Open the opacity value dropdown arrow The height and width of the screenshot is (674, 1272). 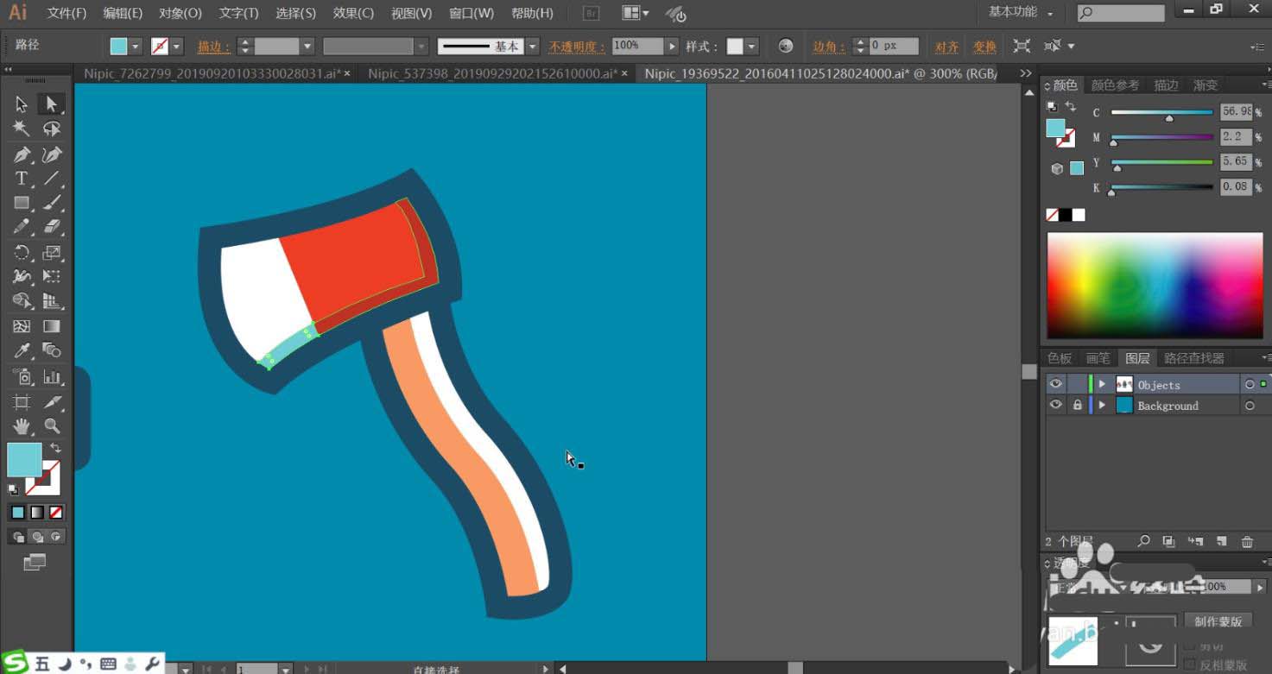pos(671,47)
